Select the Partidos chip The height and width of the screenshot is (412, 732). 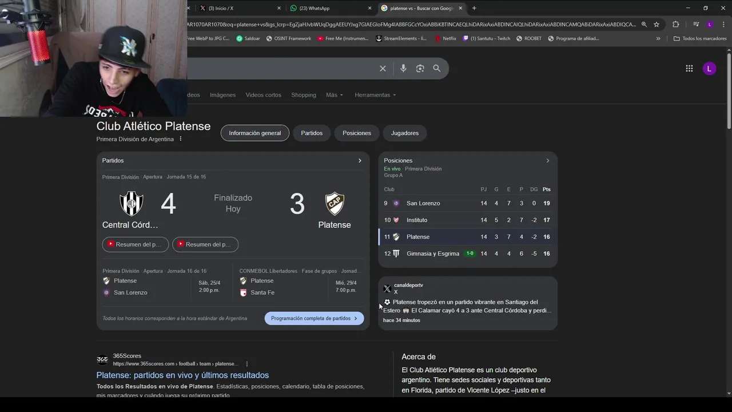pyautogui.click(x=312, y=133)
